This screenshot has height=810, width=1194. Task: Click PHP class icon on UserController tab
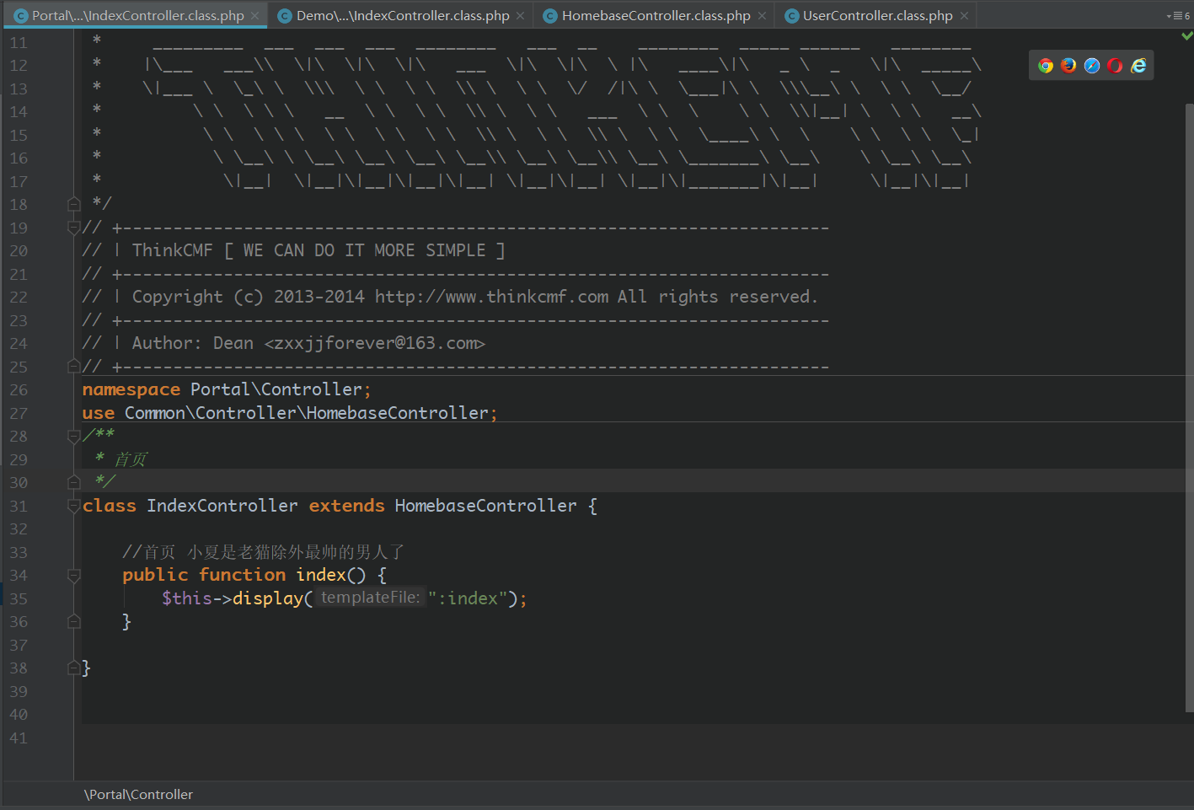(x=791, y=16)
